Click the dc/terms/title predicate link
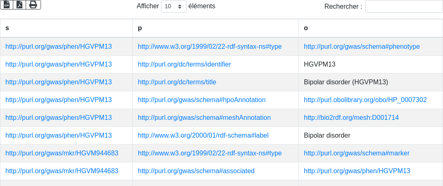443x186 pixels. [x=177, y=82]
